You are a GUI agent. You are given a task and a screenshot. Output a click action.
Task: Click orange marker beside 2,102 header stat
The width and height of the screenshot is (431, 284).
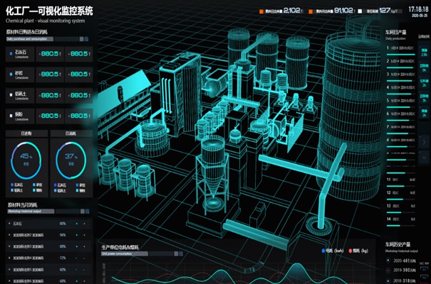261,11
